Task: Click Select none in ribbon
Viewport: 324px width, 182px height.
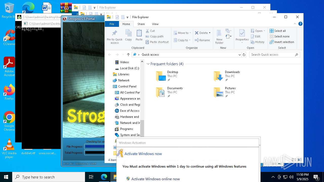Action: click(279, 36)
